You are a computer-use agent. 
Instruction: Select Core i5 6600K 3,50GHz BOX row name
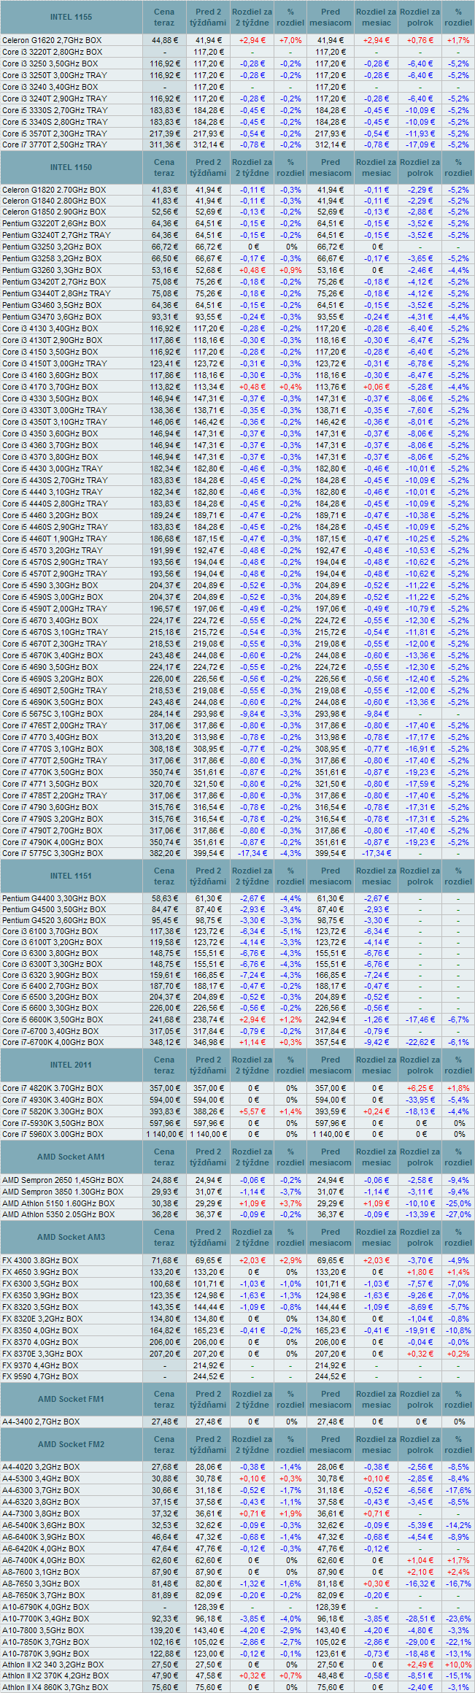pyautogui.click(x=53, y=1019)
